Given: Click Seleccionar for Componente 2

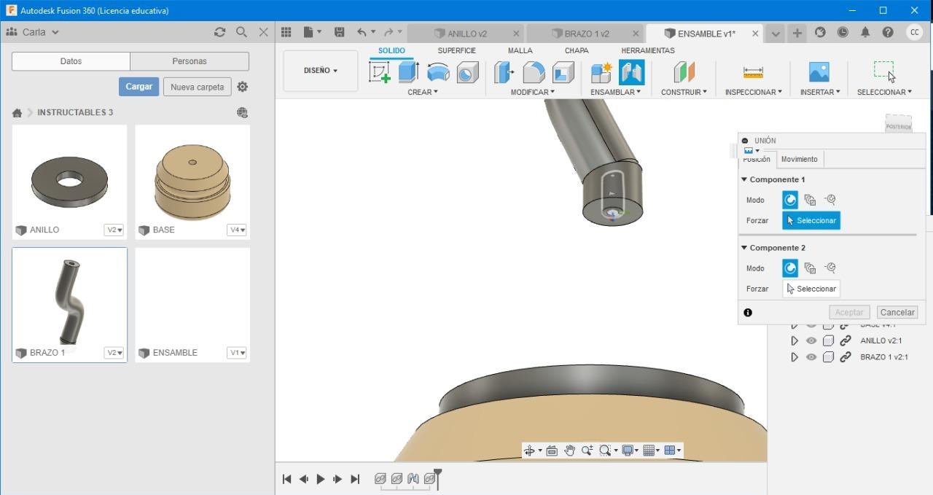Looking at the screenshot, I should pyautogui.click(x=811, y=289).
